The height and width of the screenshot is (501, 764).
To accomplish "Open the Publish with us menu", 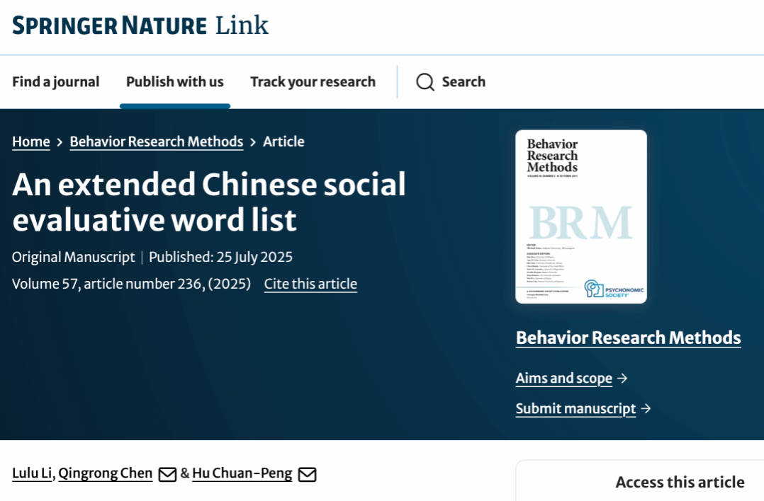I will tap(175, 81).
